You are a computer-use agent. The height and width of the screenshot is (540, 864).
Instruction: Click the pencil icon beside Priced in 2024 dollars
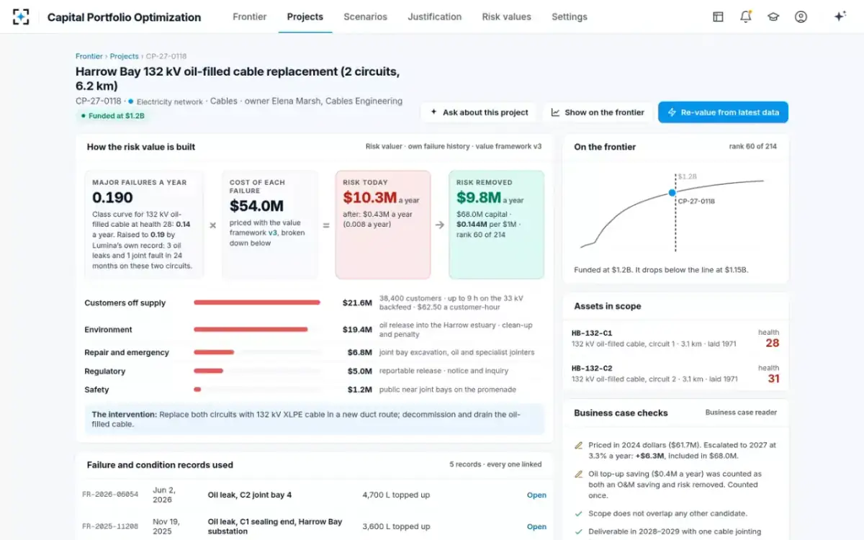(x=578, y=446)
